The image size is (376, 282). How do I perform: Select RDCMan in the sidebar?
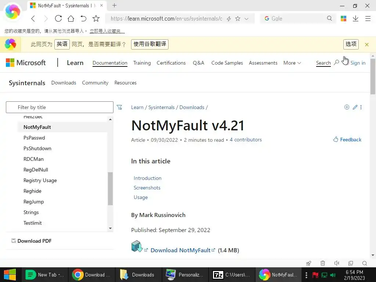point(33,159)
